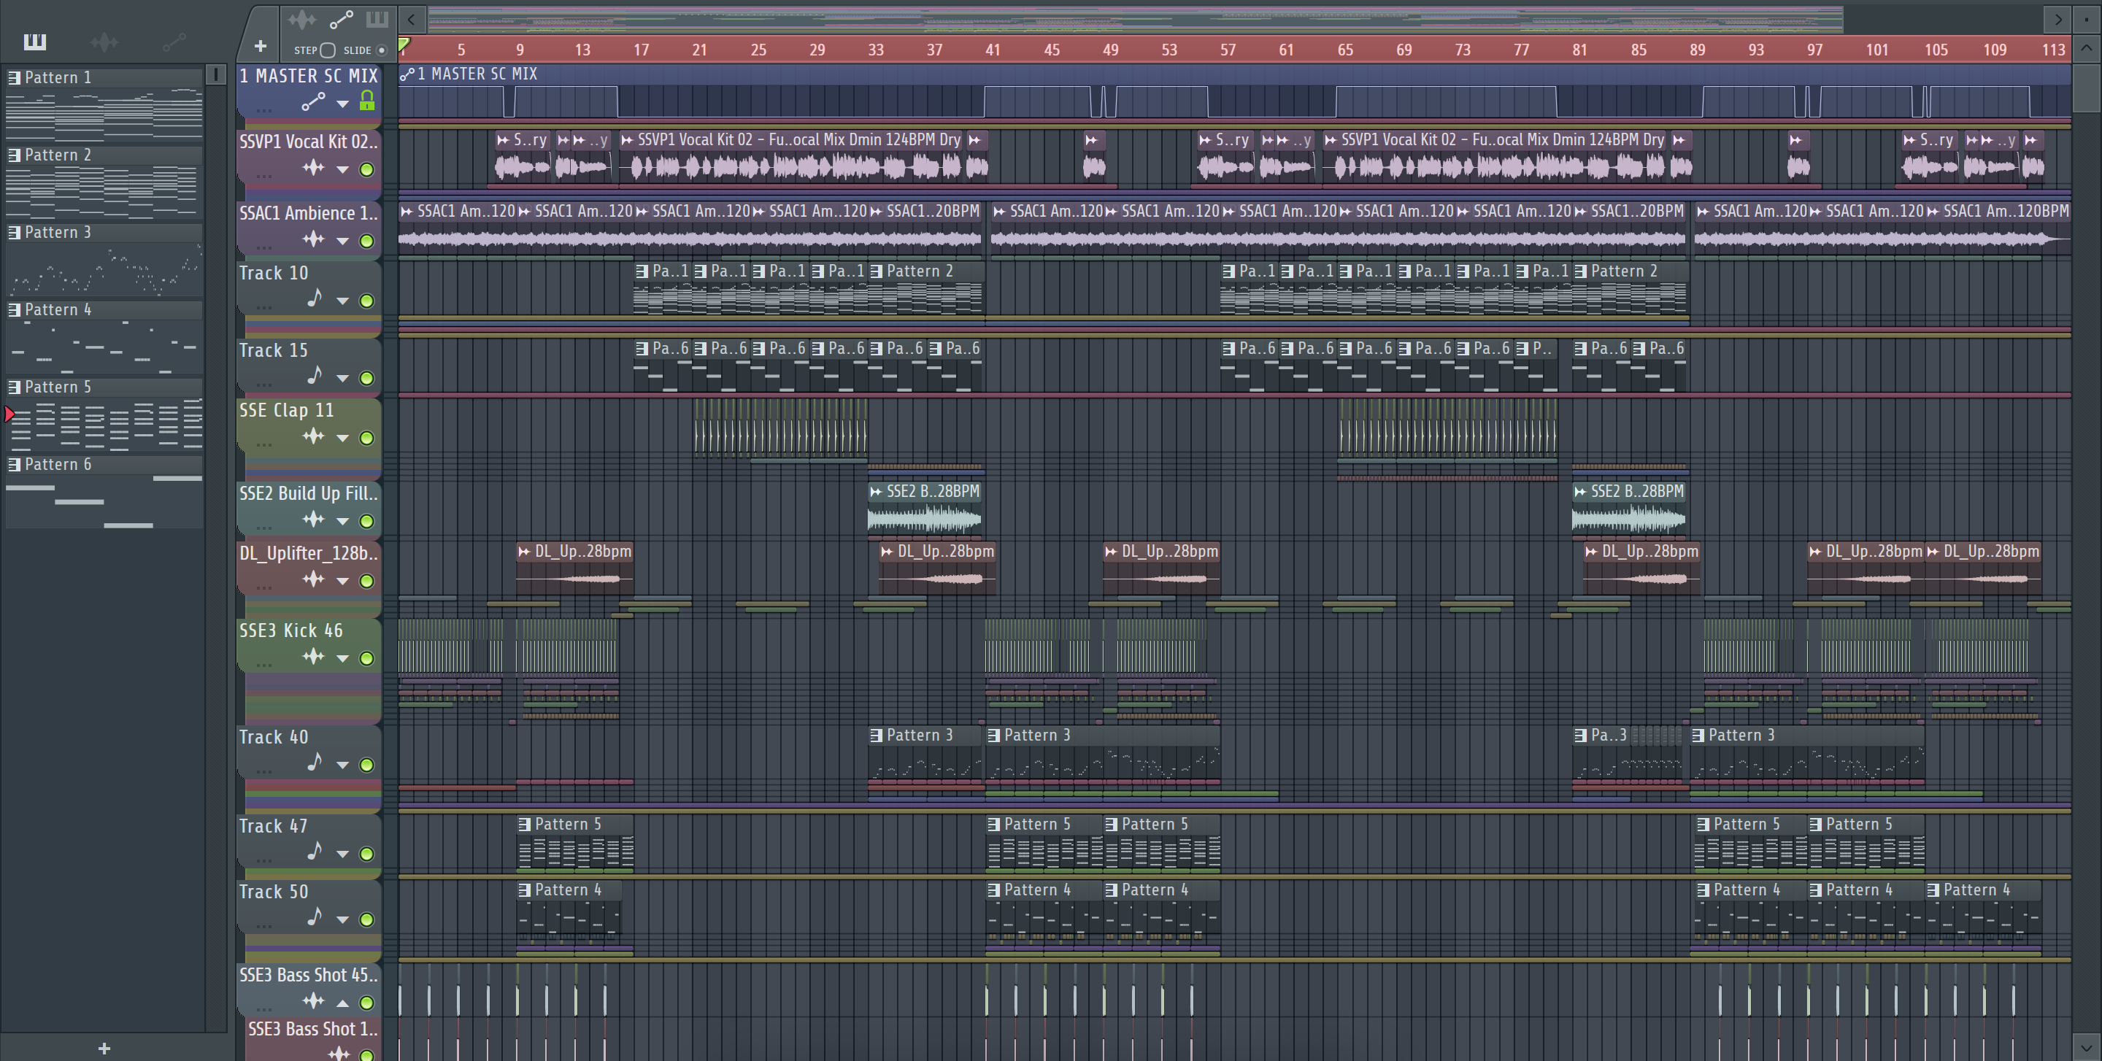2102x1061 pixels.
Task: Select Pattern 2 in the picker
Action: 104,181
